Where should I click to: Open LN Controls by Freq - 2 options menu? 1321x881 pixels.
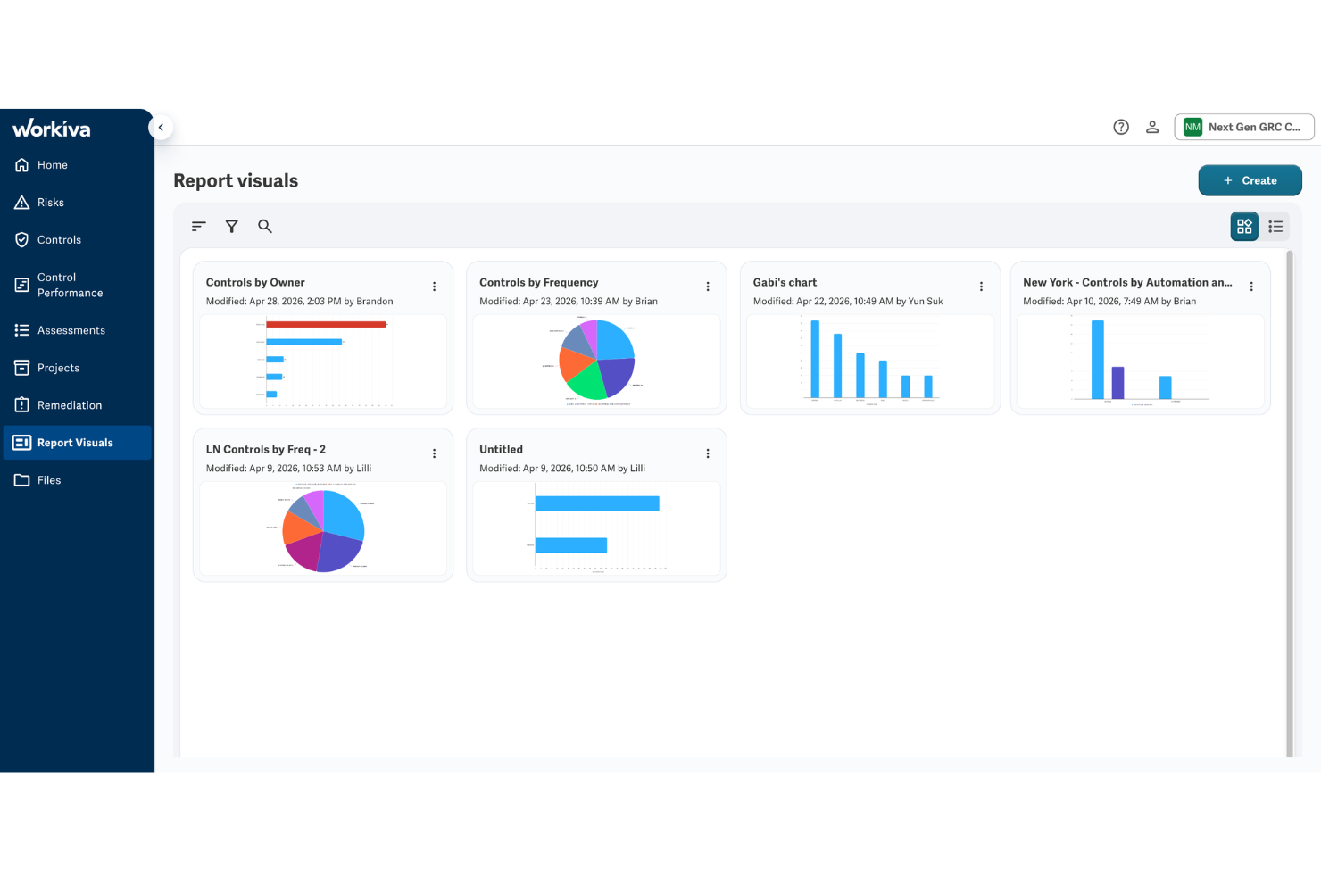click(x=435, y=453)
